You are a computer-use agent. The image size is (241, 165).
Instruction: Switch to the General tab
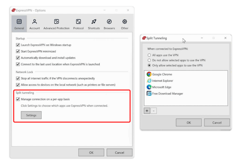point(19,24)
